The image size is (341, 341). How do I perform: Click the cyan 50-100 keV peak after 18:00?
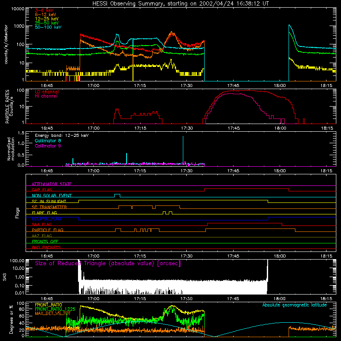point(289,25)
